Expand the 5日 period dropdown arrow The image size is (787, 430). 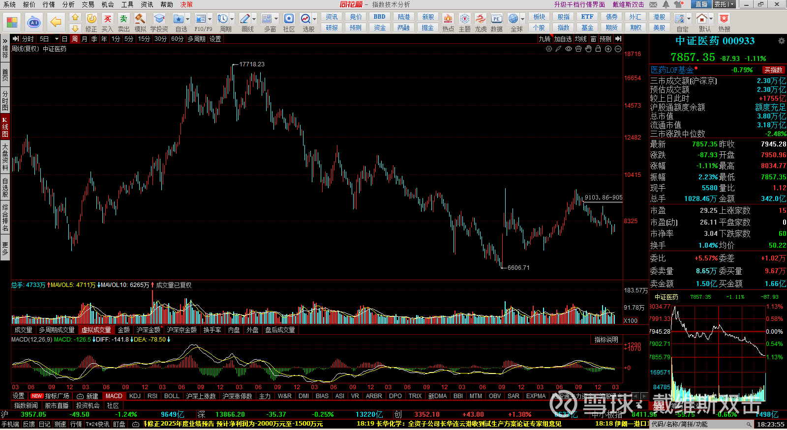tap(57, 39)
